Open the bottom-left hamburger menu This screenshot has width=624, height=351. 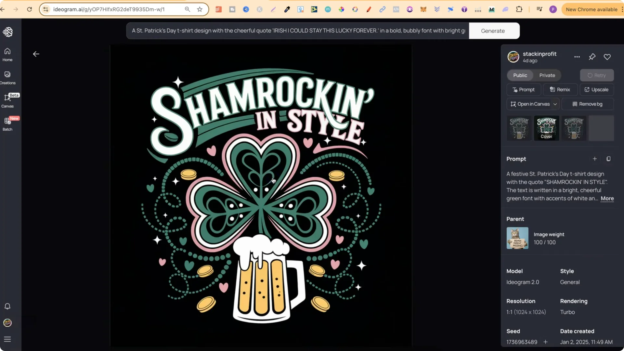[x=7, y=339]
